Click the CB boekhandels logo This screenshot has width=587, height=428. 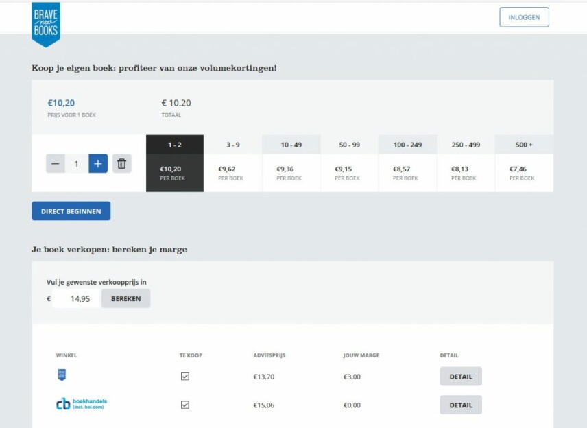(x=82, y=405)
